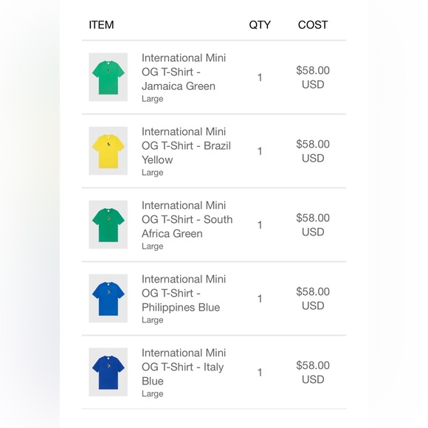Select the Philippines Blue shirt's price
This screenshot has height=428, width=428.
(x=313, y=299)
